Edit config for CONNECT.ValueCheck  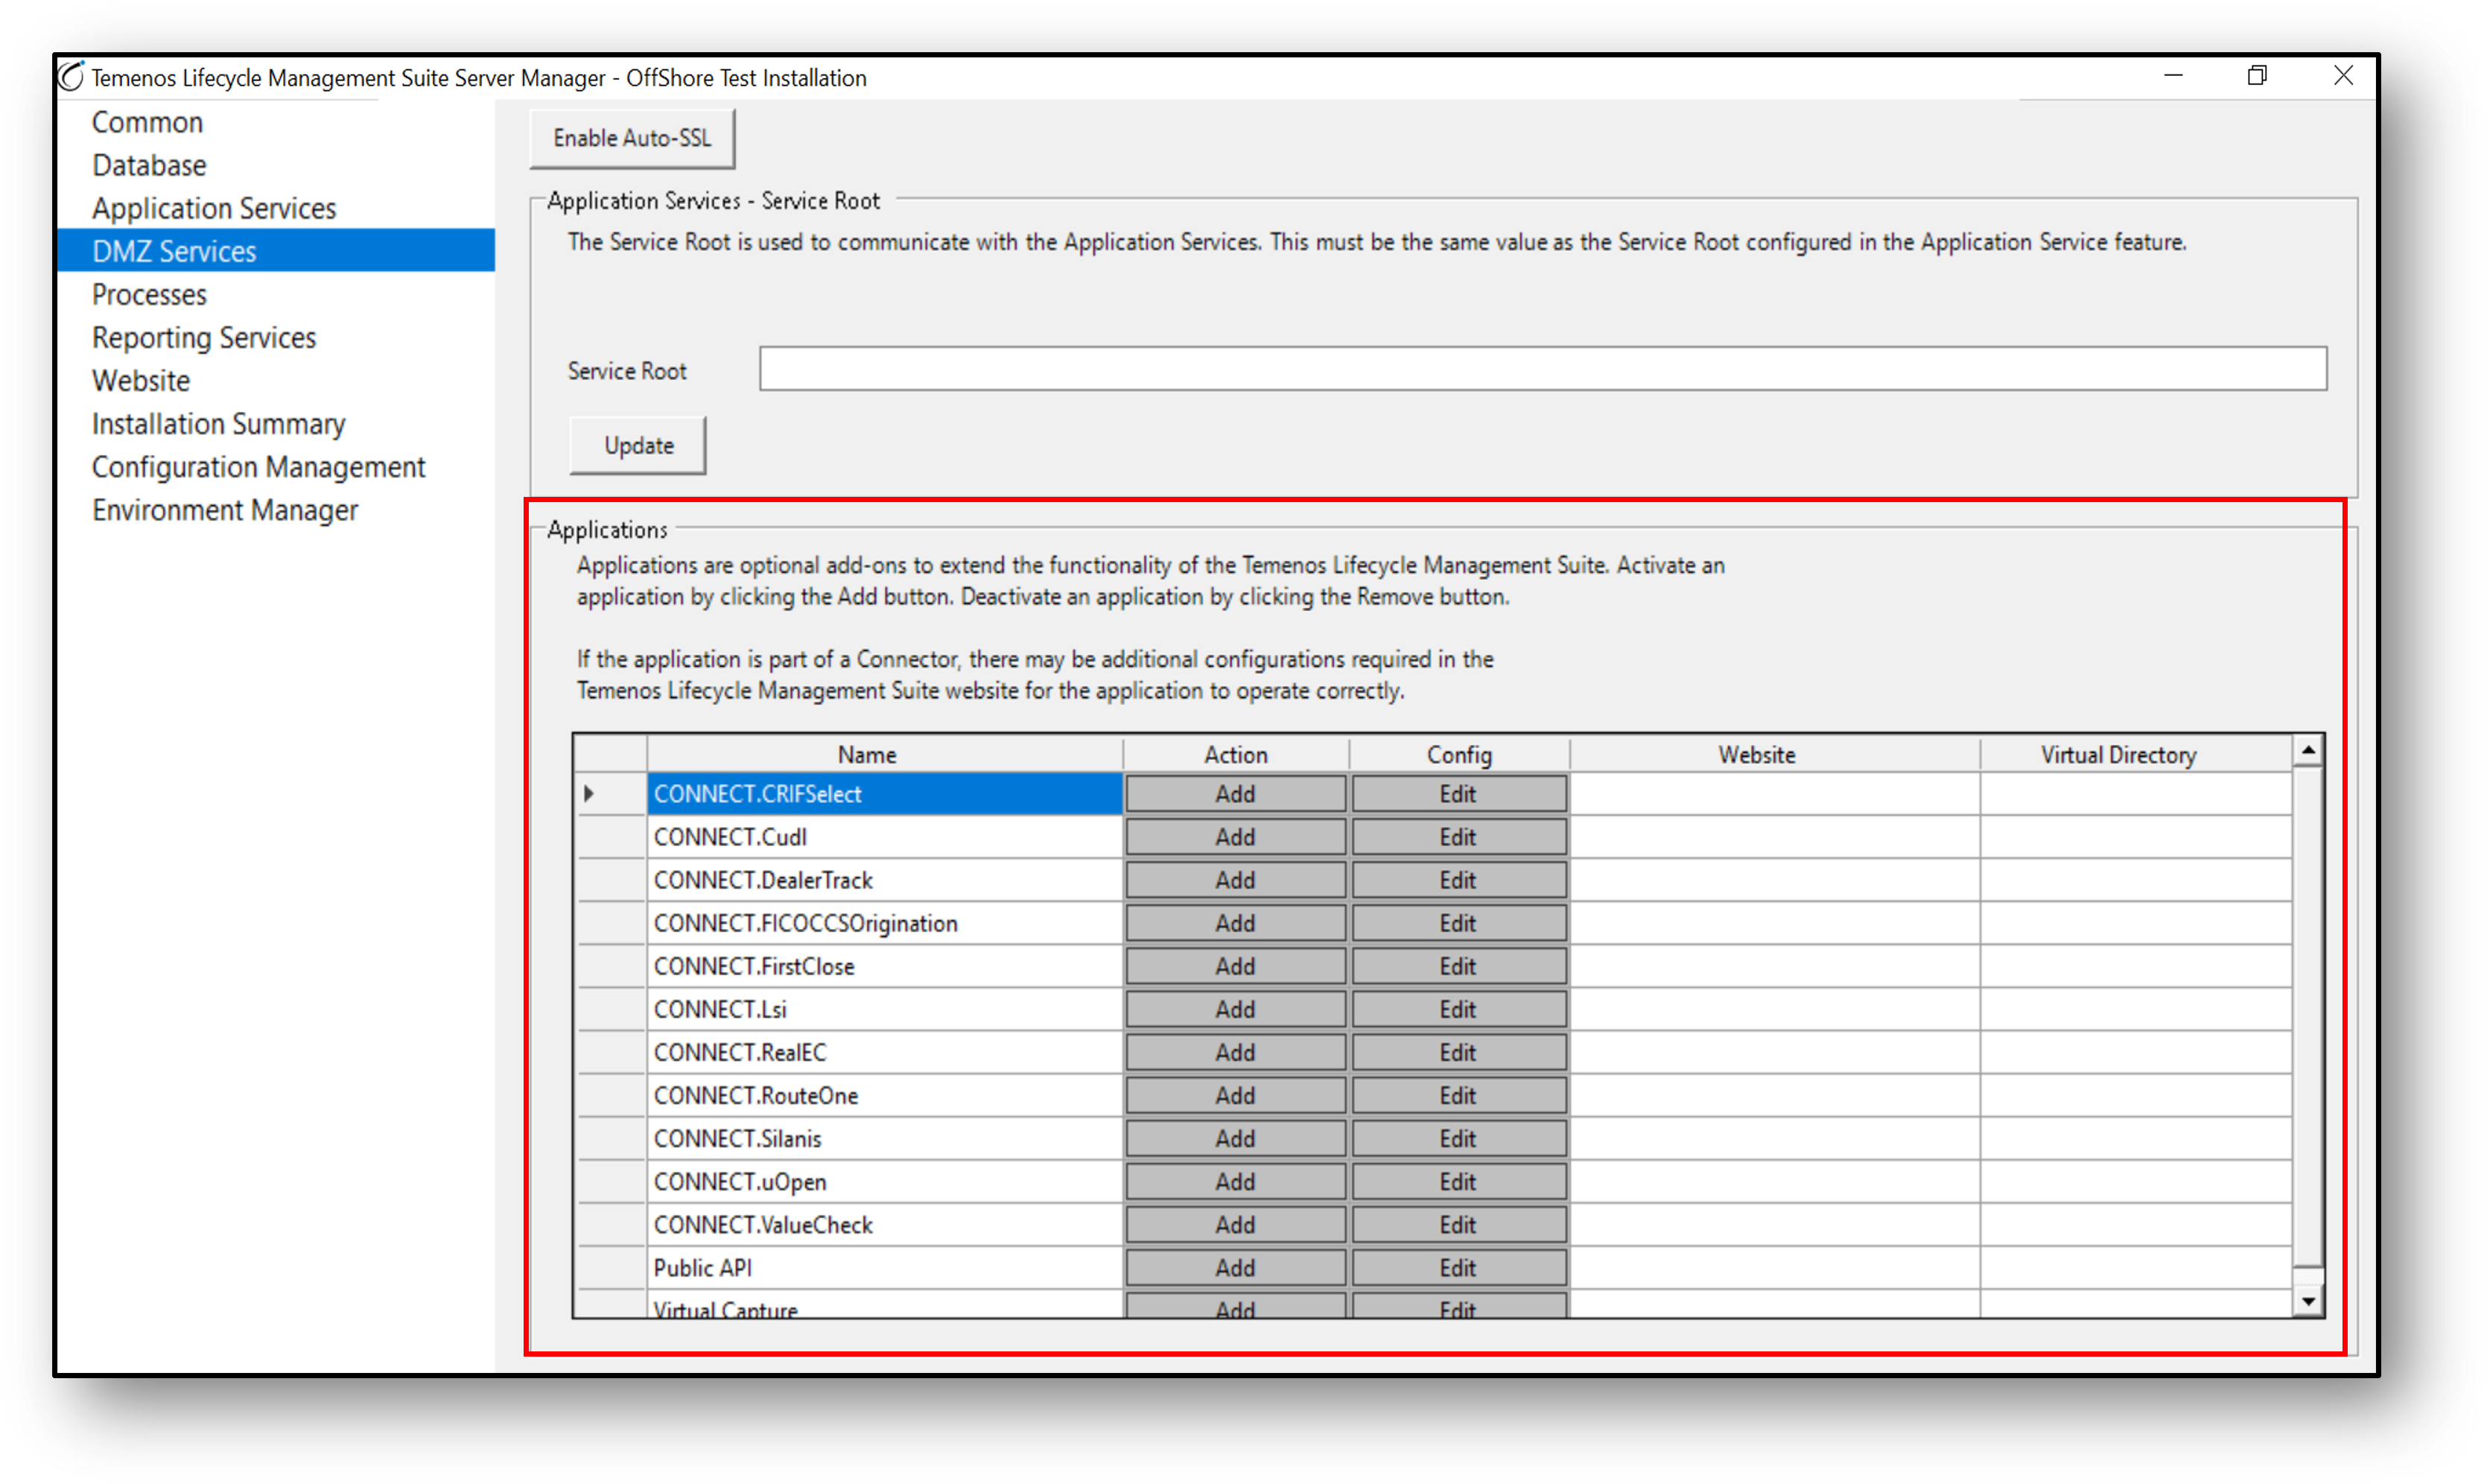click(x=1458, y=1224)
